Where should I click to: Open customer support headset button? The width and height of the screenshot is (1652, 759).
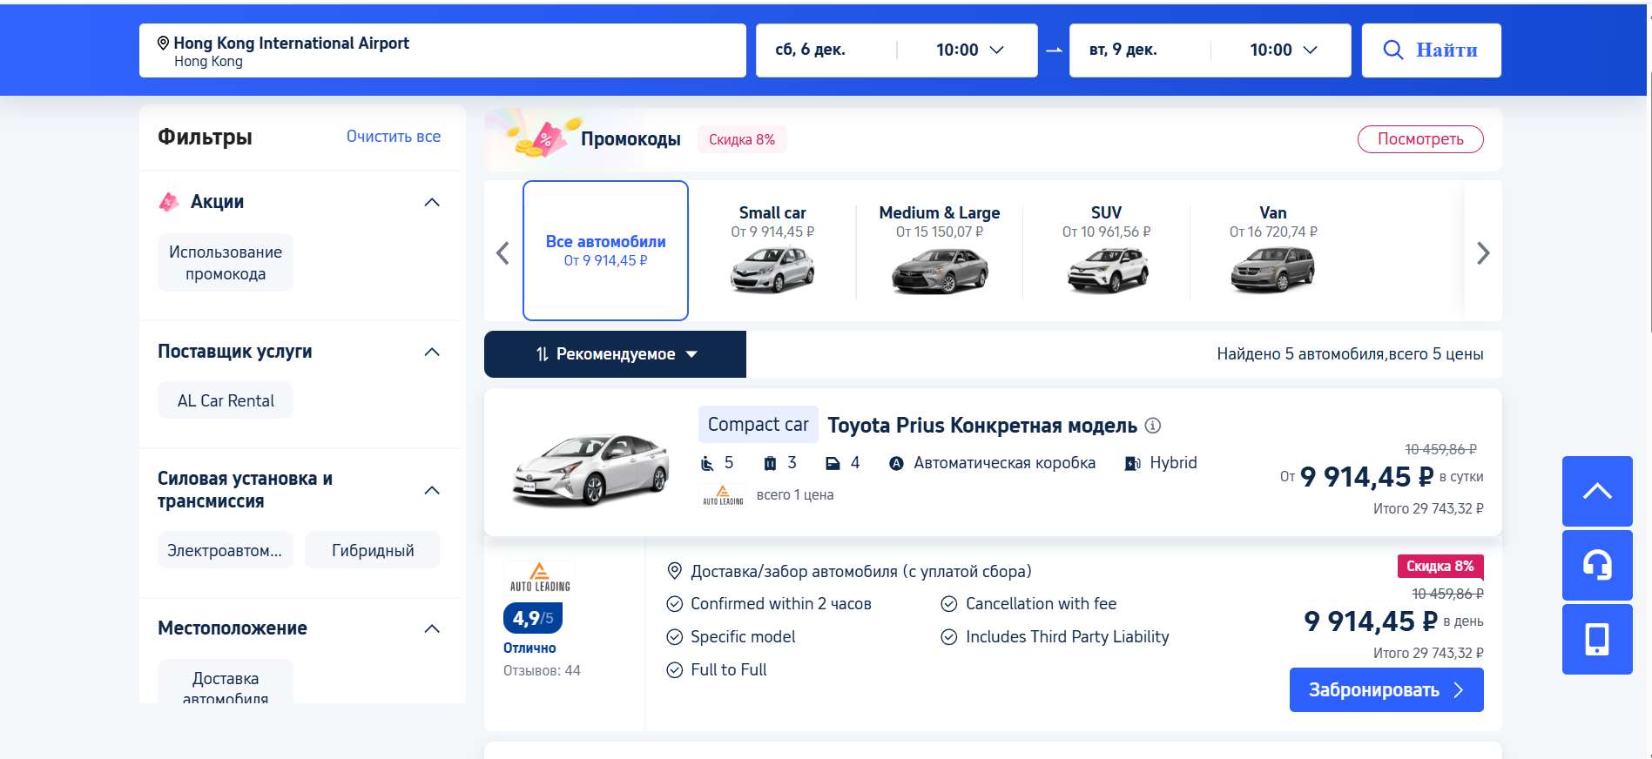1597,565
